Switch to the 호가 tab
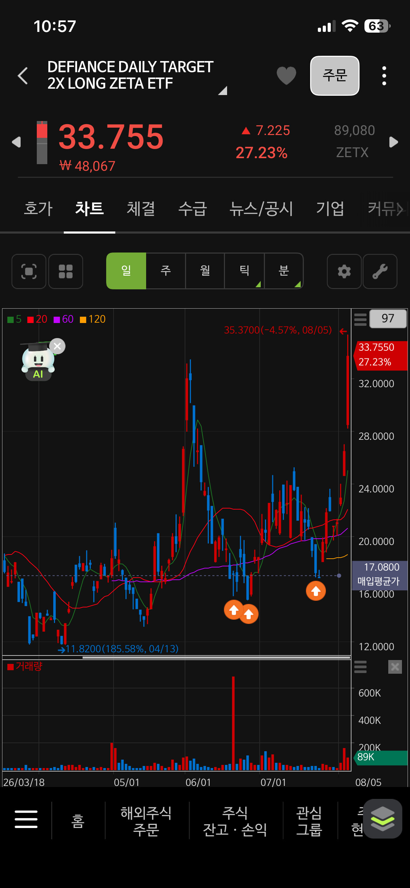Image resolution: width=410 pixels, height=888 pixels. pos(38,208)
